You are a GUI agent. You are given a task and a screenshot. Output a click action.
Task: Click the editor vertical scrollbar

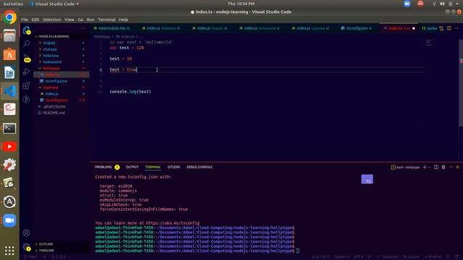pos(461,82)
